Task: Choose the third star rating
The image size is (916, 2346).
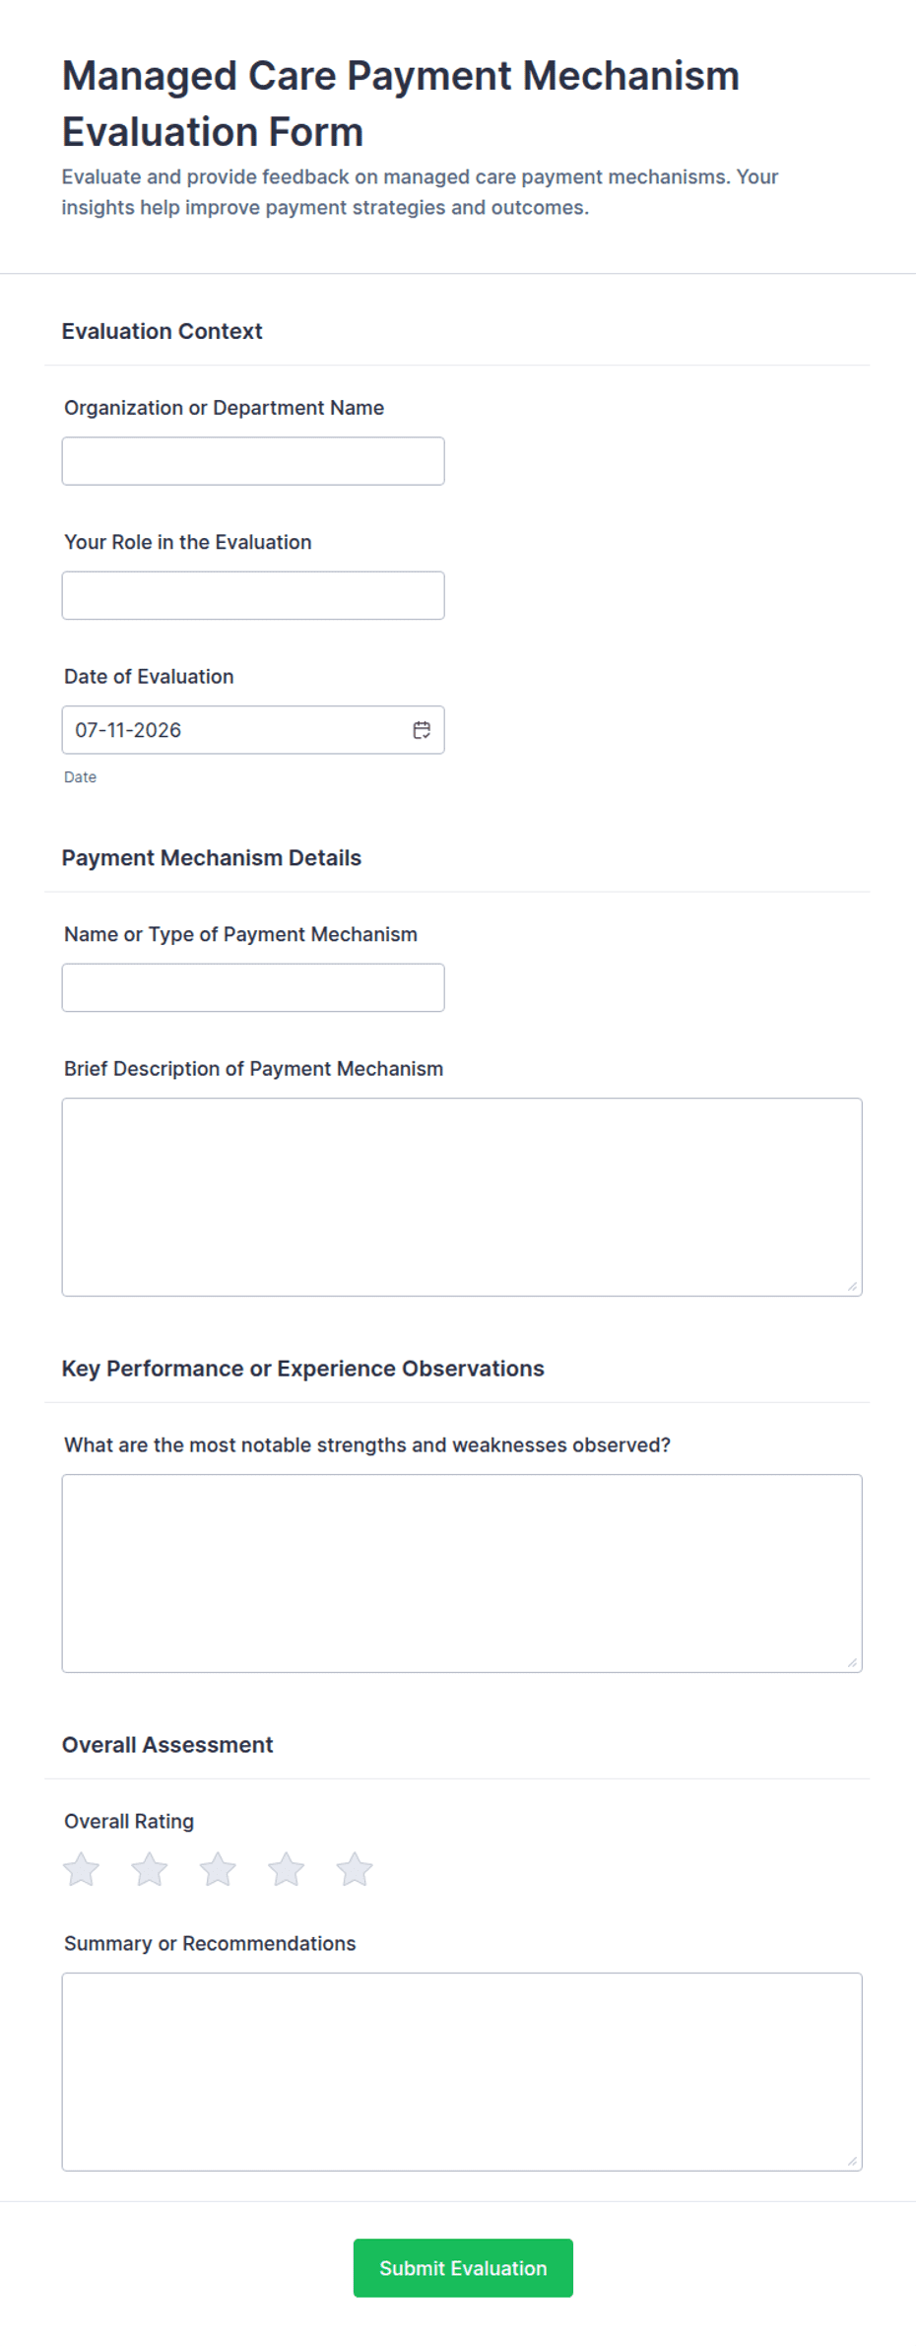Action: (x=218, y=1869)
